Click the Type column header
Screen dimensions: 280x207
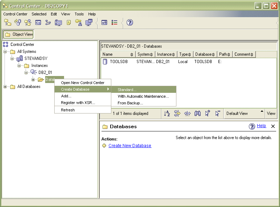(185, 54)
